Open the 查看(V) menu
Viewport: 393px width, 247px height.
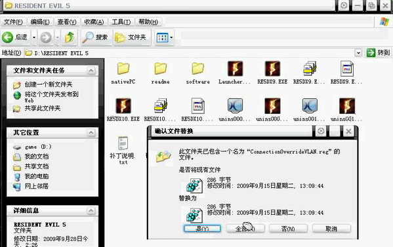pyautogui.click(x=67, y=22)
